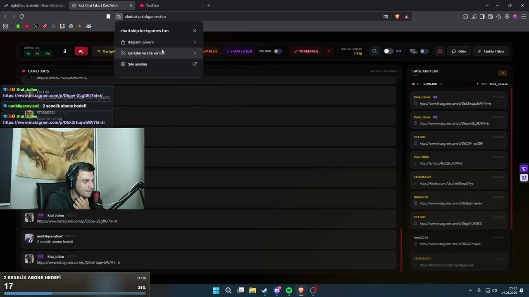529x297 pixels.
Task: Open Site ayarları from the popup
Action: (x=159, y=64)
